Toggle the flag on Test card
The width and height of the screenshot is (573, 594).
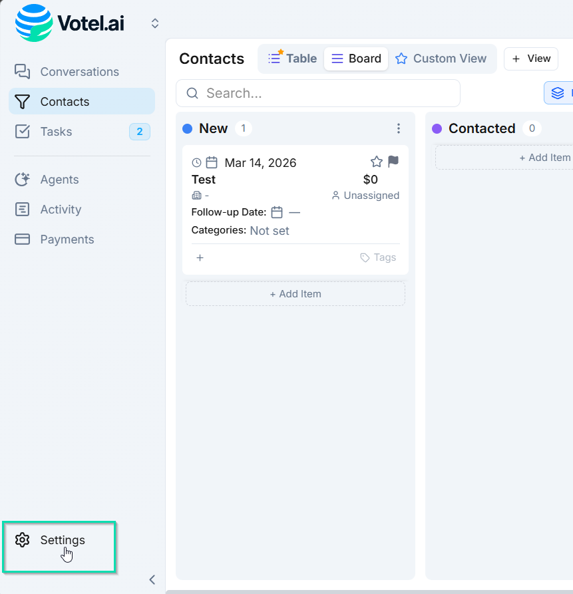393,162
